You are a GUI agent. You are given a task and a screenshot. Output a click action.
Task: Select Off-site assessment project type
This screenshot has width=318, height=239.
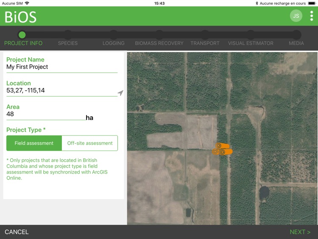tap(90, 143)
